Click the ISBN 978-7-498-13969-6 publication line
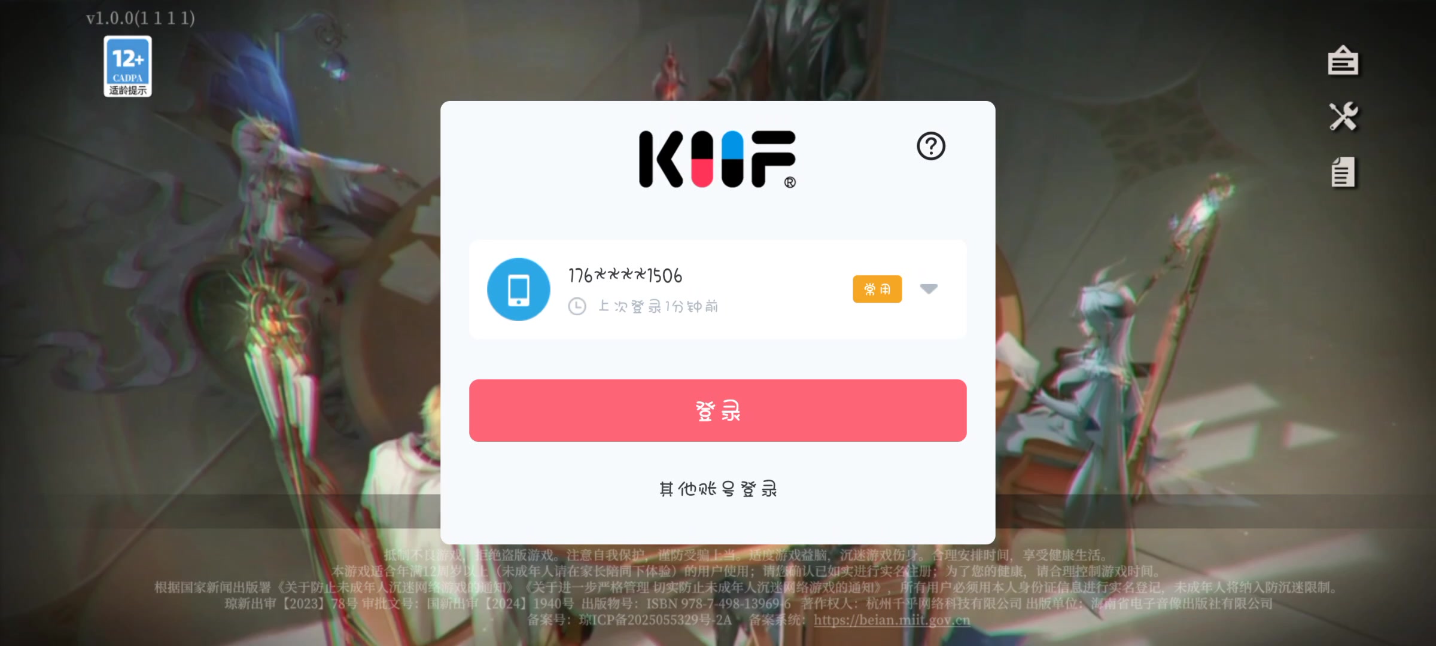Screen dimensions: 1436x646 coord(718,604)
